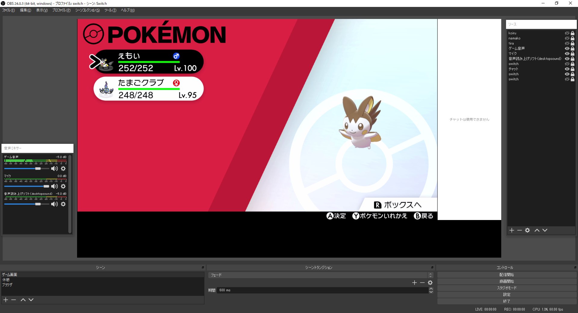Decrease the 期間 duration with the down arrow

click(431, 292)
